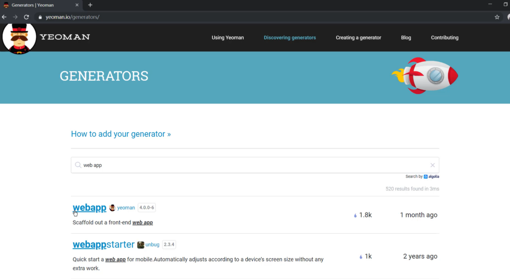Open Creating a generator page
510x279 pixels.
click(x=358, y=38)
